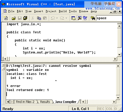Click the output pane docking arrow button
This screenshot has height=112, width=123.
pos(3,69)
